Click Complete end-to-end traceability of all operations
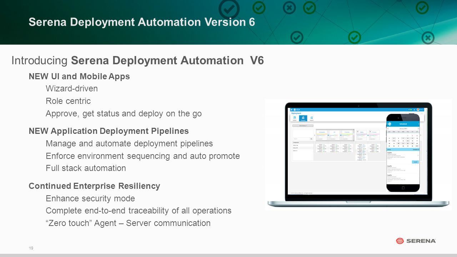The width and height of the screenshot is (457, 257). pyautogui.click(x=139, y=211)
